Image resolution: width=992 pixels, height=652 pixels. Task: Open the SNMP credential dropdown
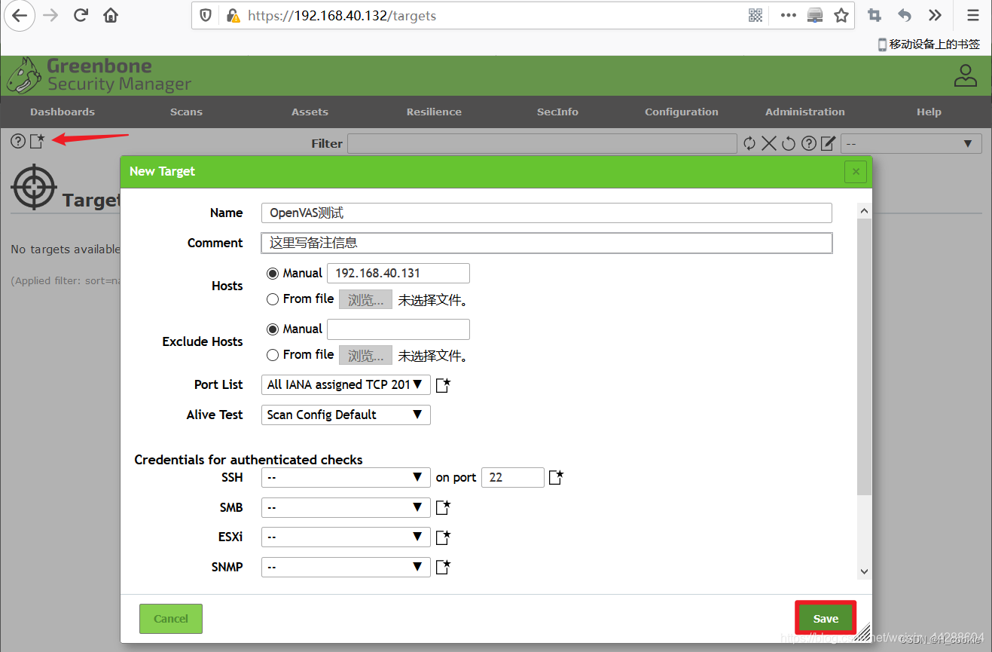click(346, 567)
